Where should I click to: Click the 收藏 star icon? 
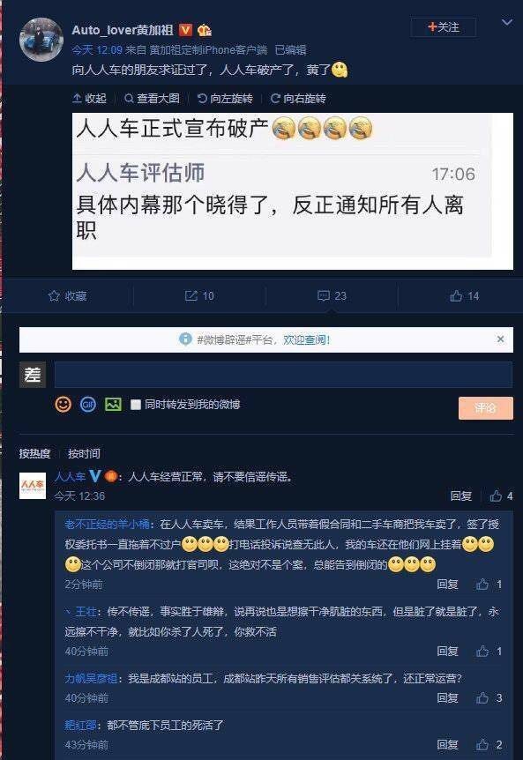pos(54,295)
